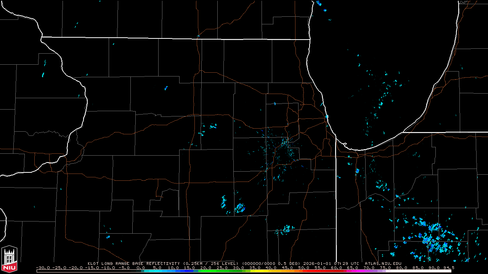The width and height of the screenshot is (488, 274).
Task: Click the 94.5 label on the scale
Action: (448, 268)
